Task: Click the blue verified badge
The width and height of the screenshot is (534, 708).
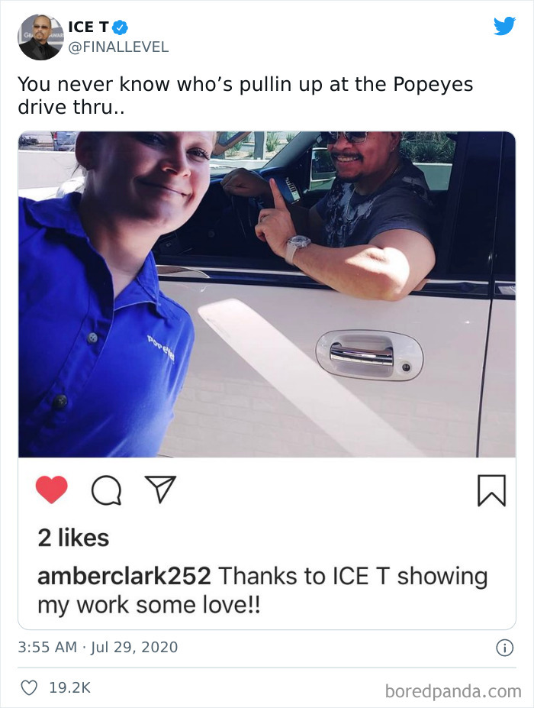Action: [120, 27]
